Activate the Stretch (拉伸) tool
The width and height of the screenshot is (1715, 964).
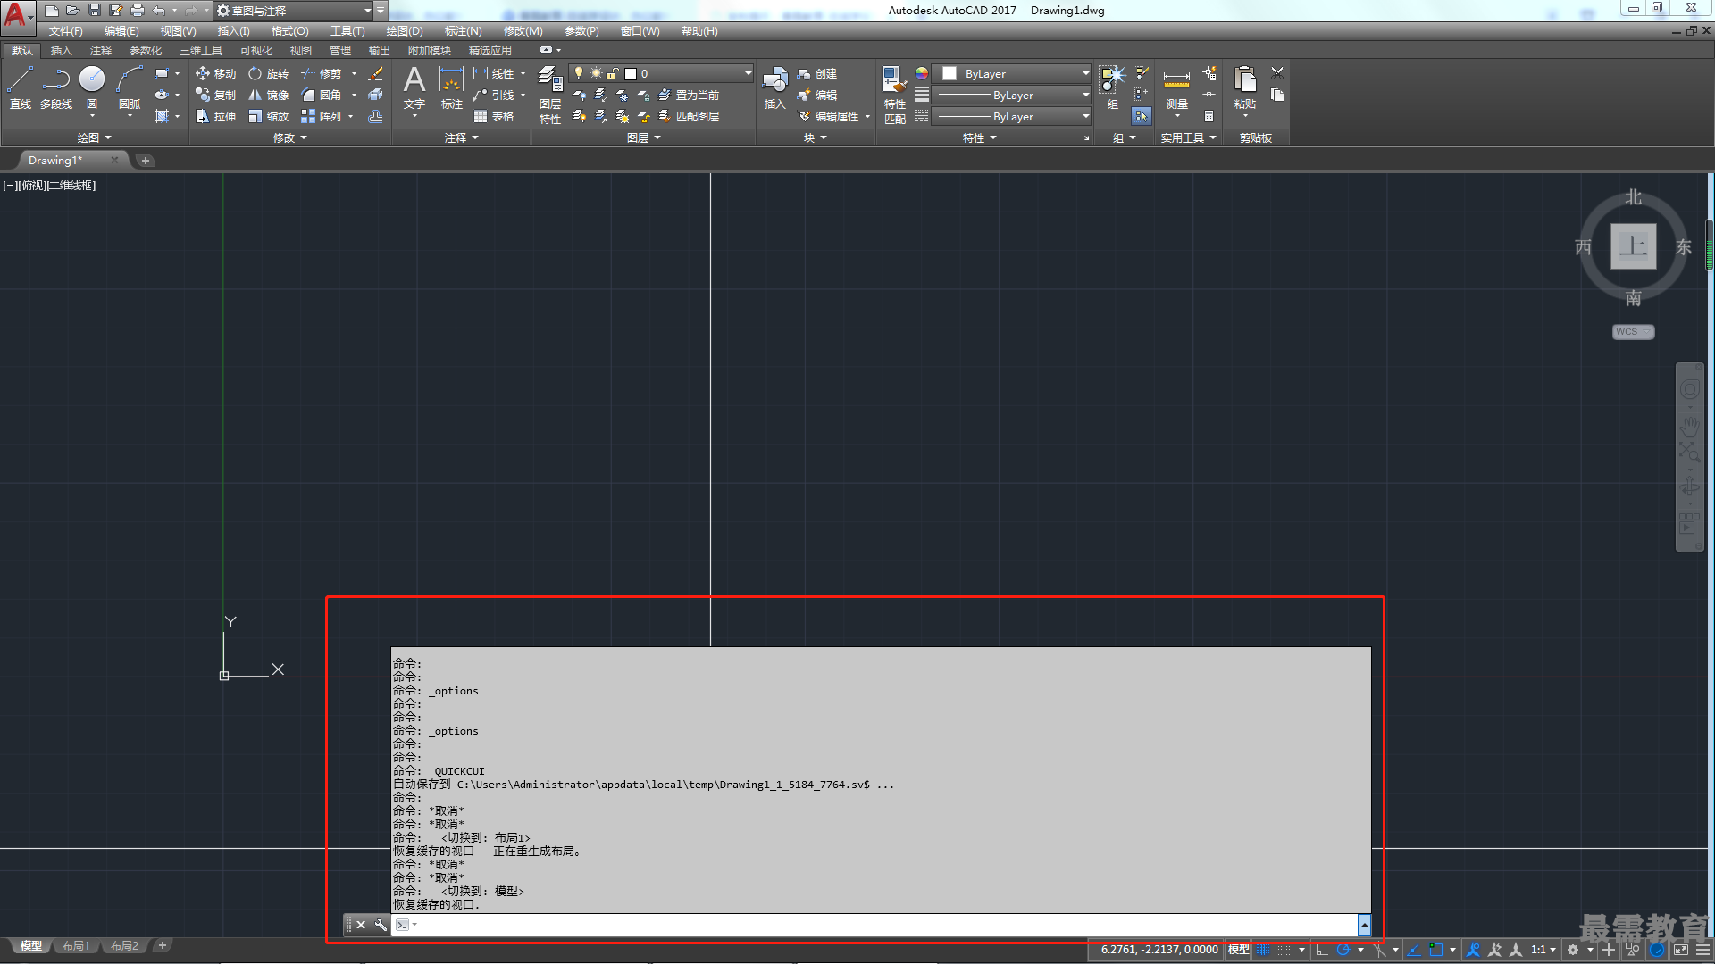215,116
